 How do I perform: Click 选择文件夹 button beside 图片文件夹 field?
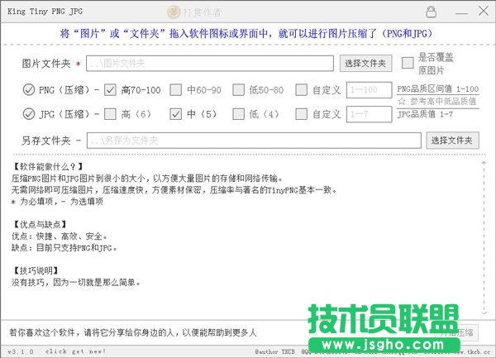tap(365, 63)
